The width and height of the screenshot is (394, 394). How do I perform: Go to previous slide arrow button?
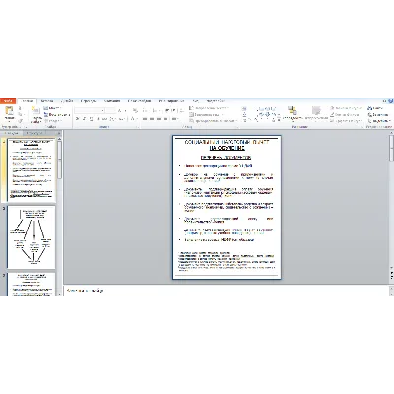point(391,272)
